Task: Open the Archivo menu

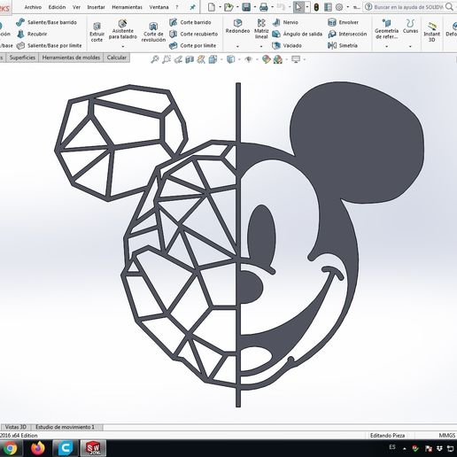Action: pyautogui.click(x=33, y=7)
